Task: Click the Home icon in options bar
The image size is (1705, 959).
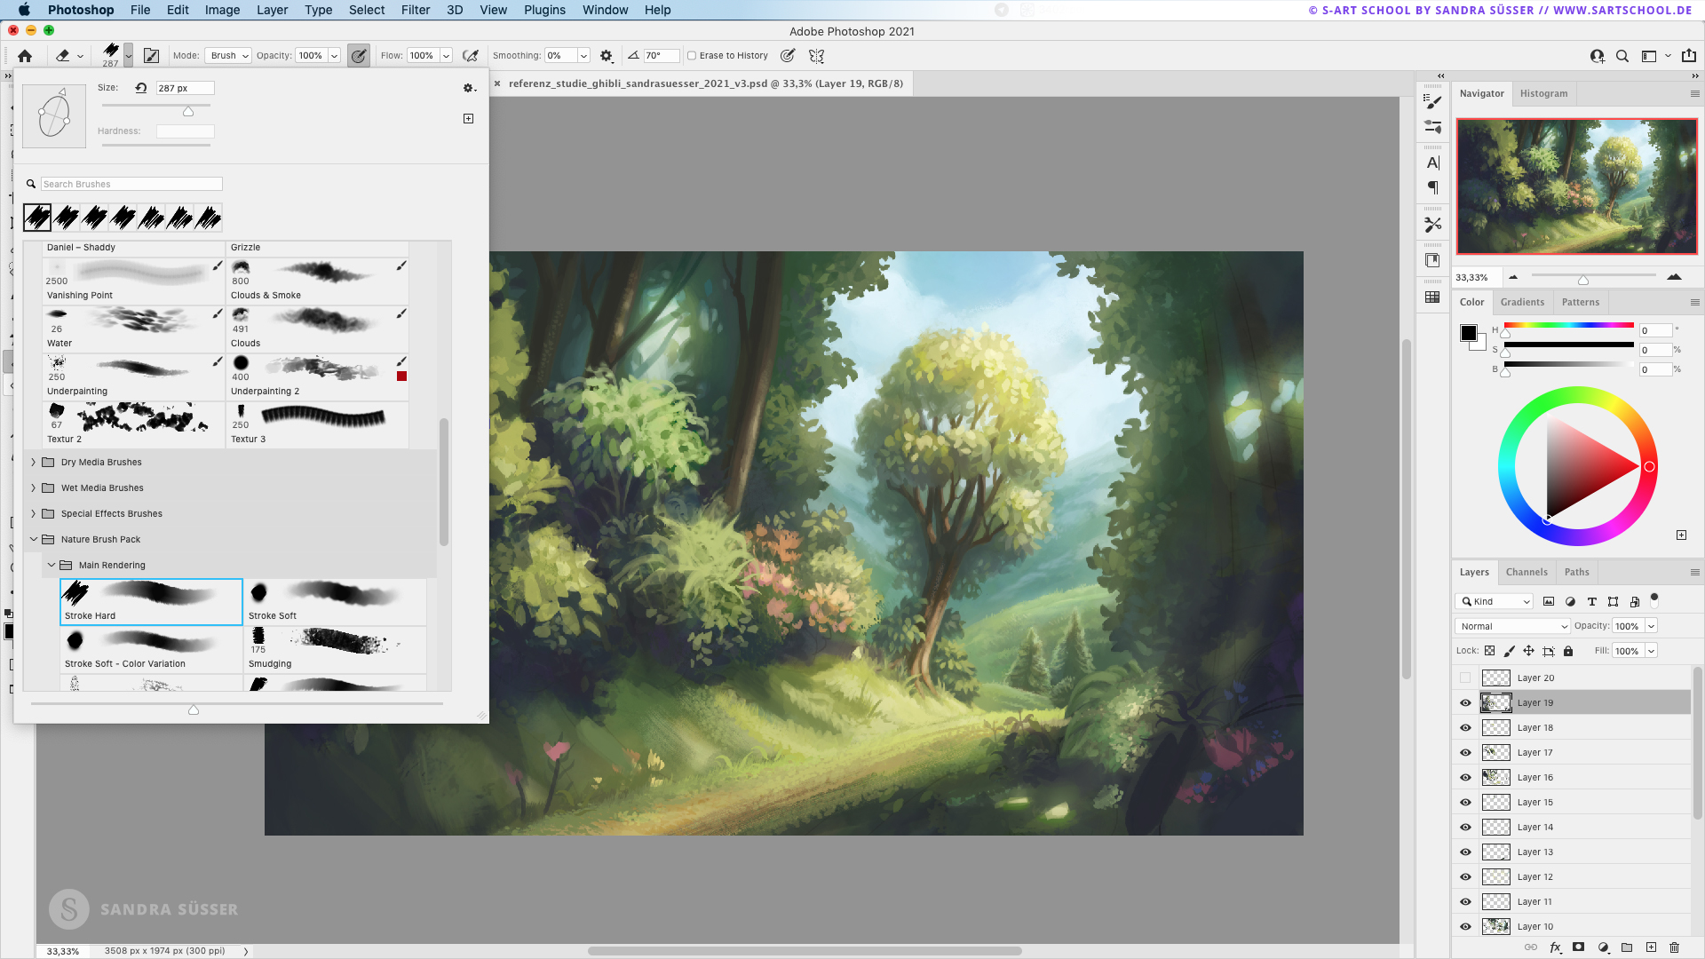Action: [25, 56]
